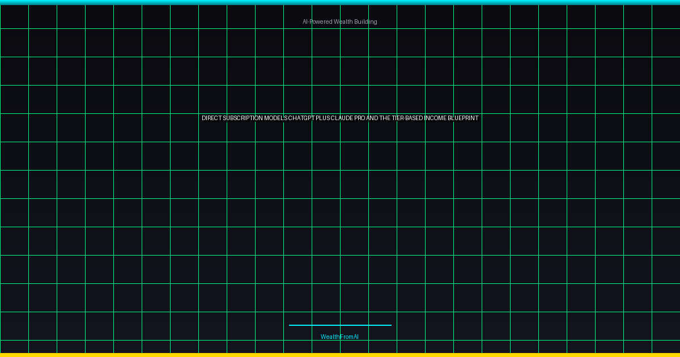Click the word "Wealth" in the top subtitle
Image resolution: width=680 pixels, height=357 pixels.
[x=343, y=22]
